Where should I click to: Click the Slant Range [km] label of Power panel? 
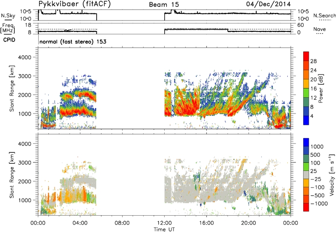pyautogui.click(x=12, y=88)
